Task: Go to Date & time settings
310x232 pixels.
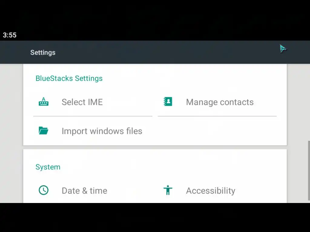Action: tap(84, 191)
